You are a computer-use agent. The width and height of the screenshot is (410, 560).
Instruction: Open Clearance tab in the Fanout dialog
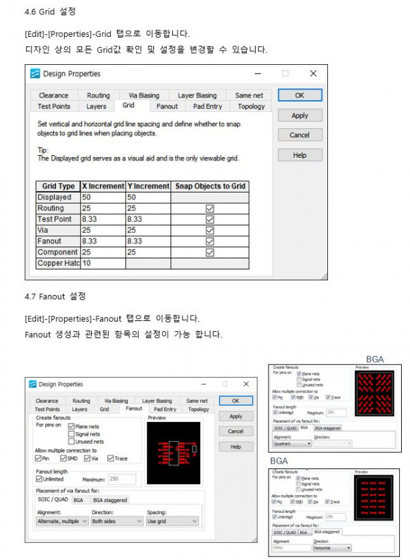pos(47,401)
